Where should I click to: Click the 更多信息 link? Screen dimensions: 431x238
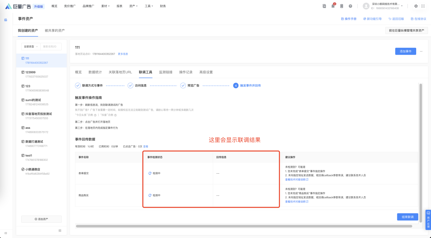pos(123,54)
